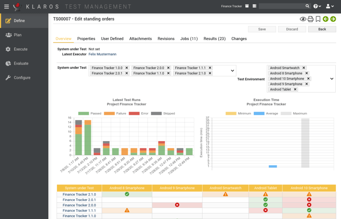Screen dimensions: 341x219
Task: Toggle the hamburger menu in the top-left corner
Action: tap(6, 6)
